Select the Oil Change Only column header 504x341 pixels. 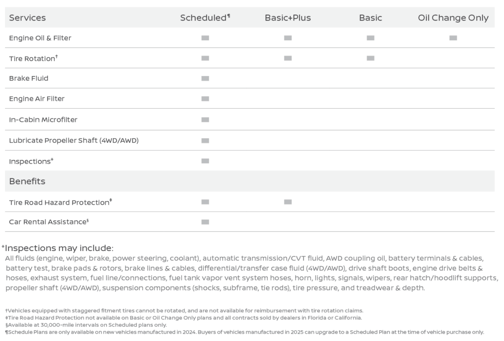[x=453, y=18]
